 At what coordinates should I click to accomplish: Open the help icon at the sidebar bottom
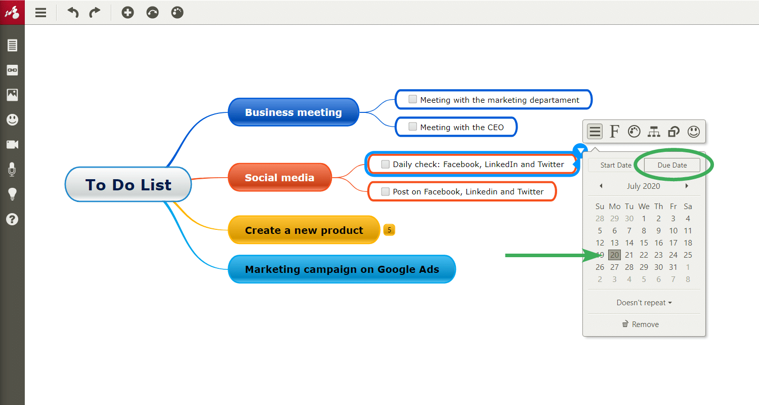click(12, 219)
